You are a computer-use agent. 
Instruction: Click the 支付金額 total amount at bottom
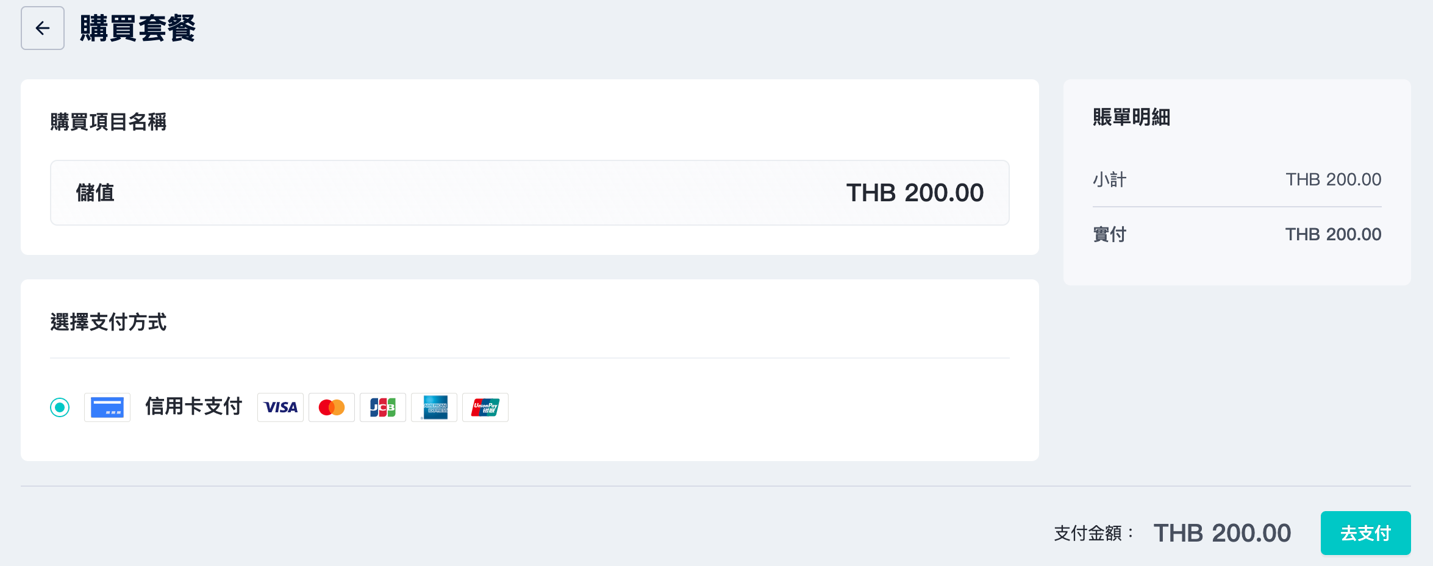[1222, 533]
